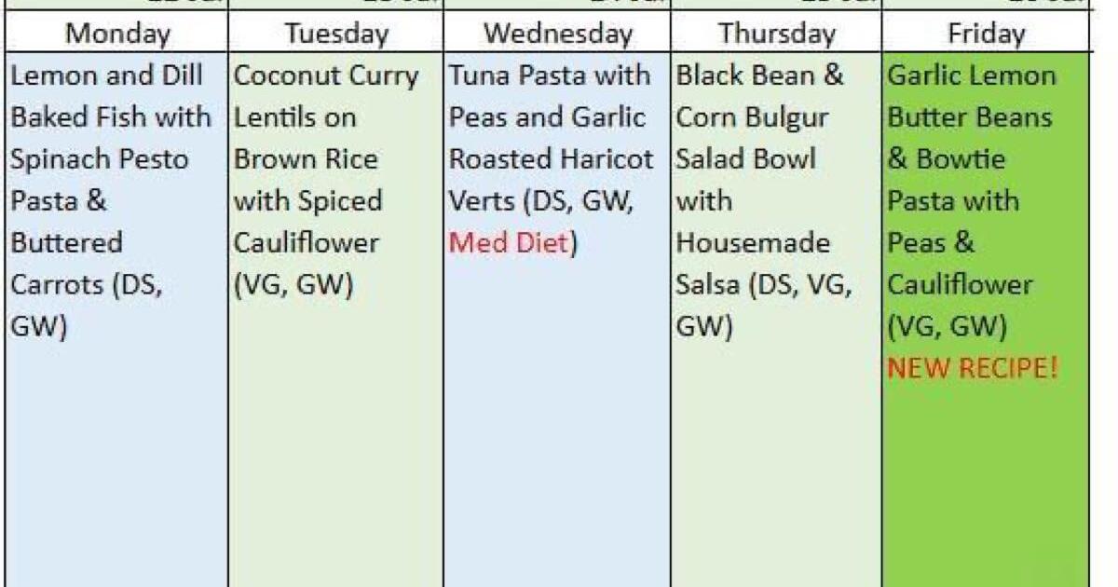Click the Friday column header

(986, 35)
